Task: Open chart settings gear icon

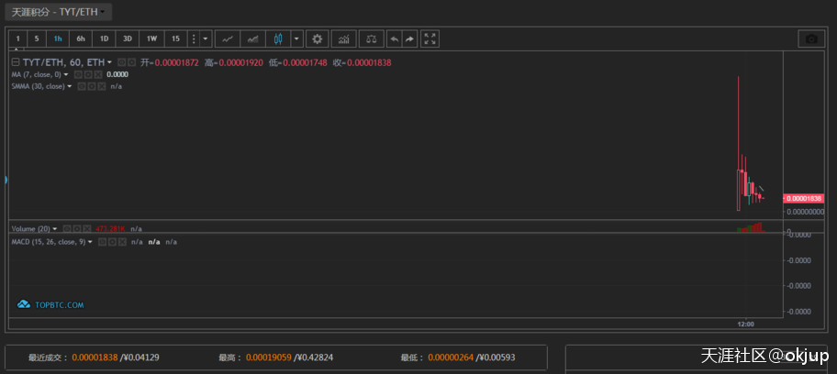Action: pyautogui.click(x=318, y=38)
